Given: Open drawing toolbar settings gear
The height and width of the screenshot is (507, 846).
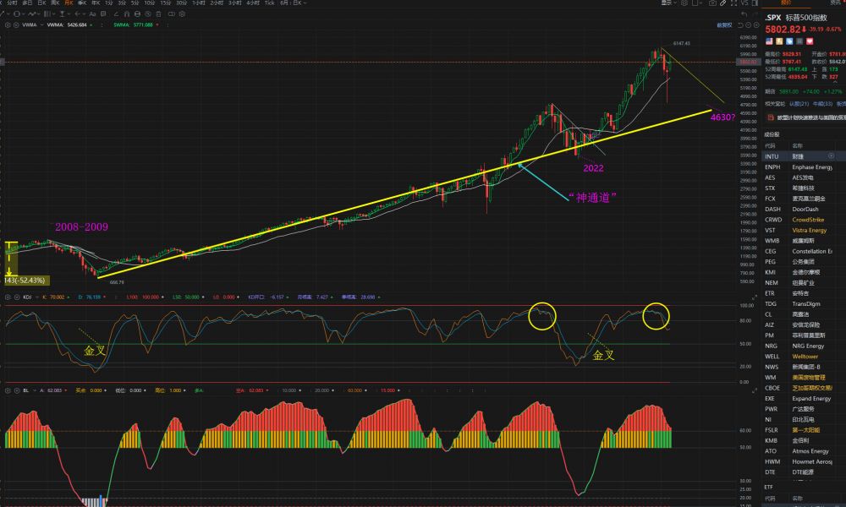Looking at the screenshot, I should coord(183,14).
